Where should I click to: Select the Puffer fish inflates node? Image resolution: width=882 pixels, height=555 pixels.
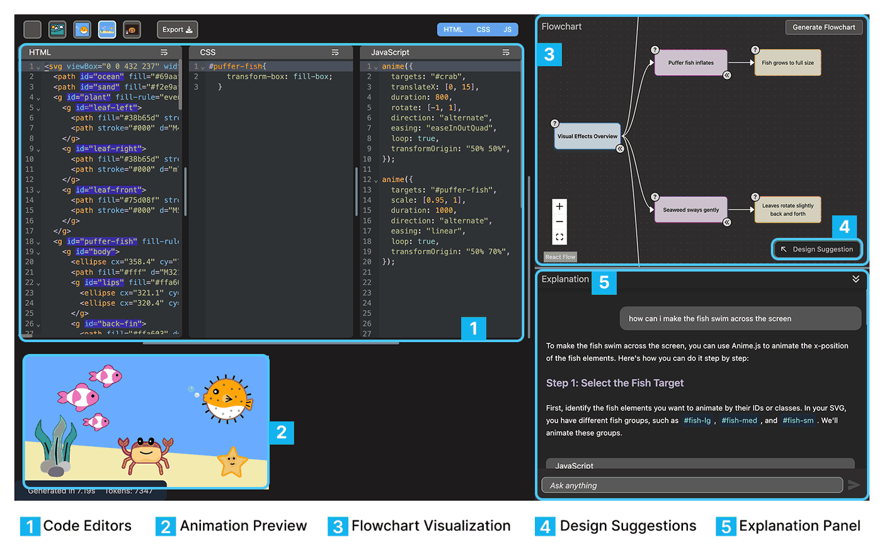(x=691, y=63)
